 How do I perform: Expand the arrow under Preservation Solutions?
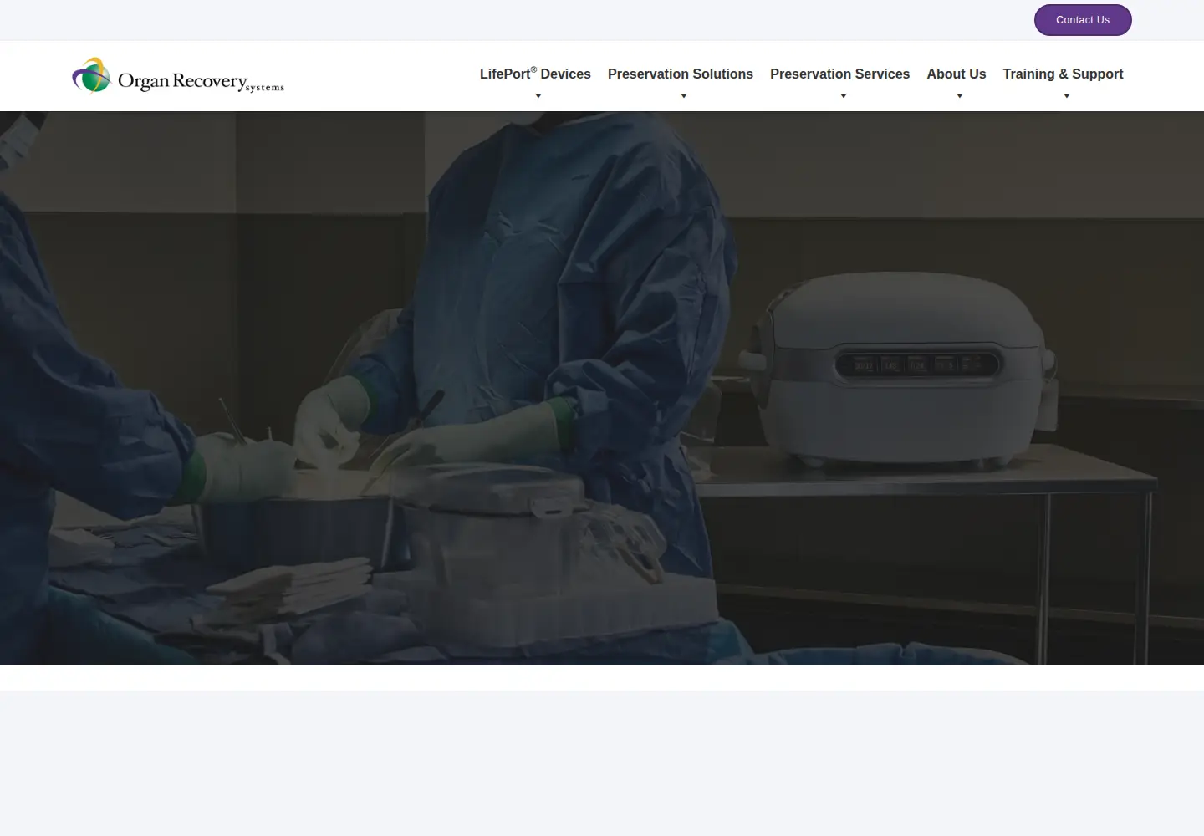(x=684, y=96)
